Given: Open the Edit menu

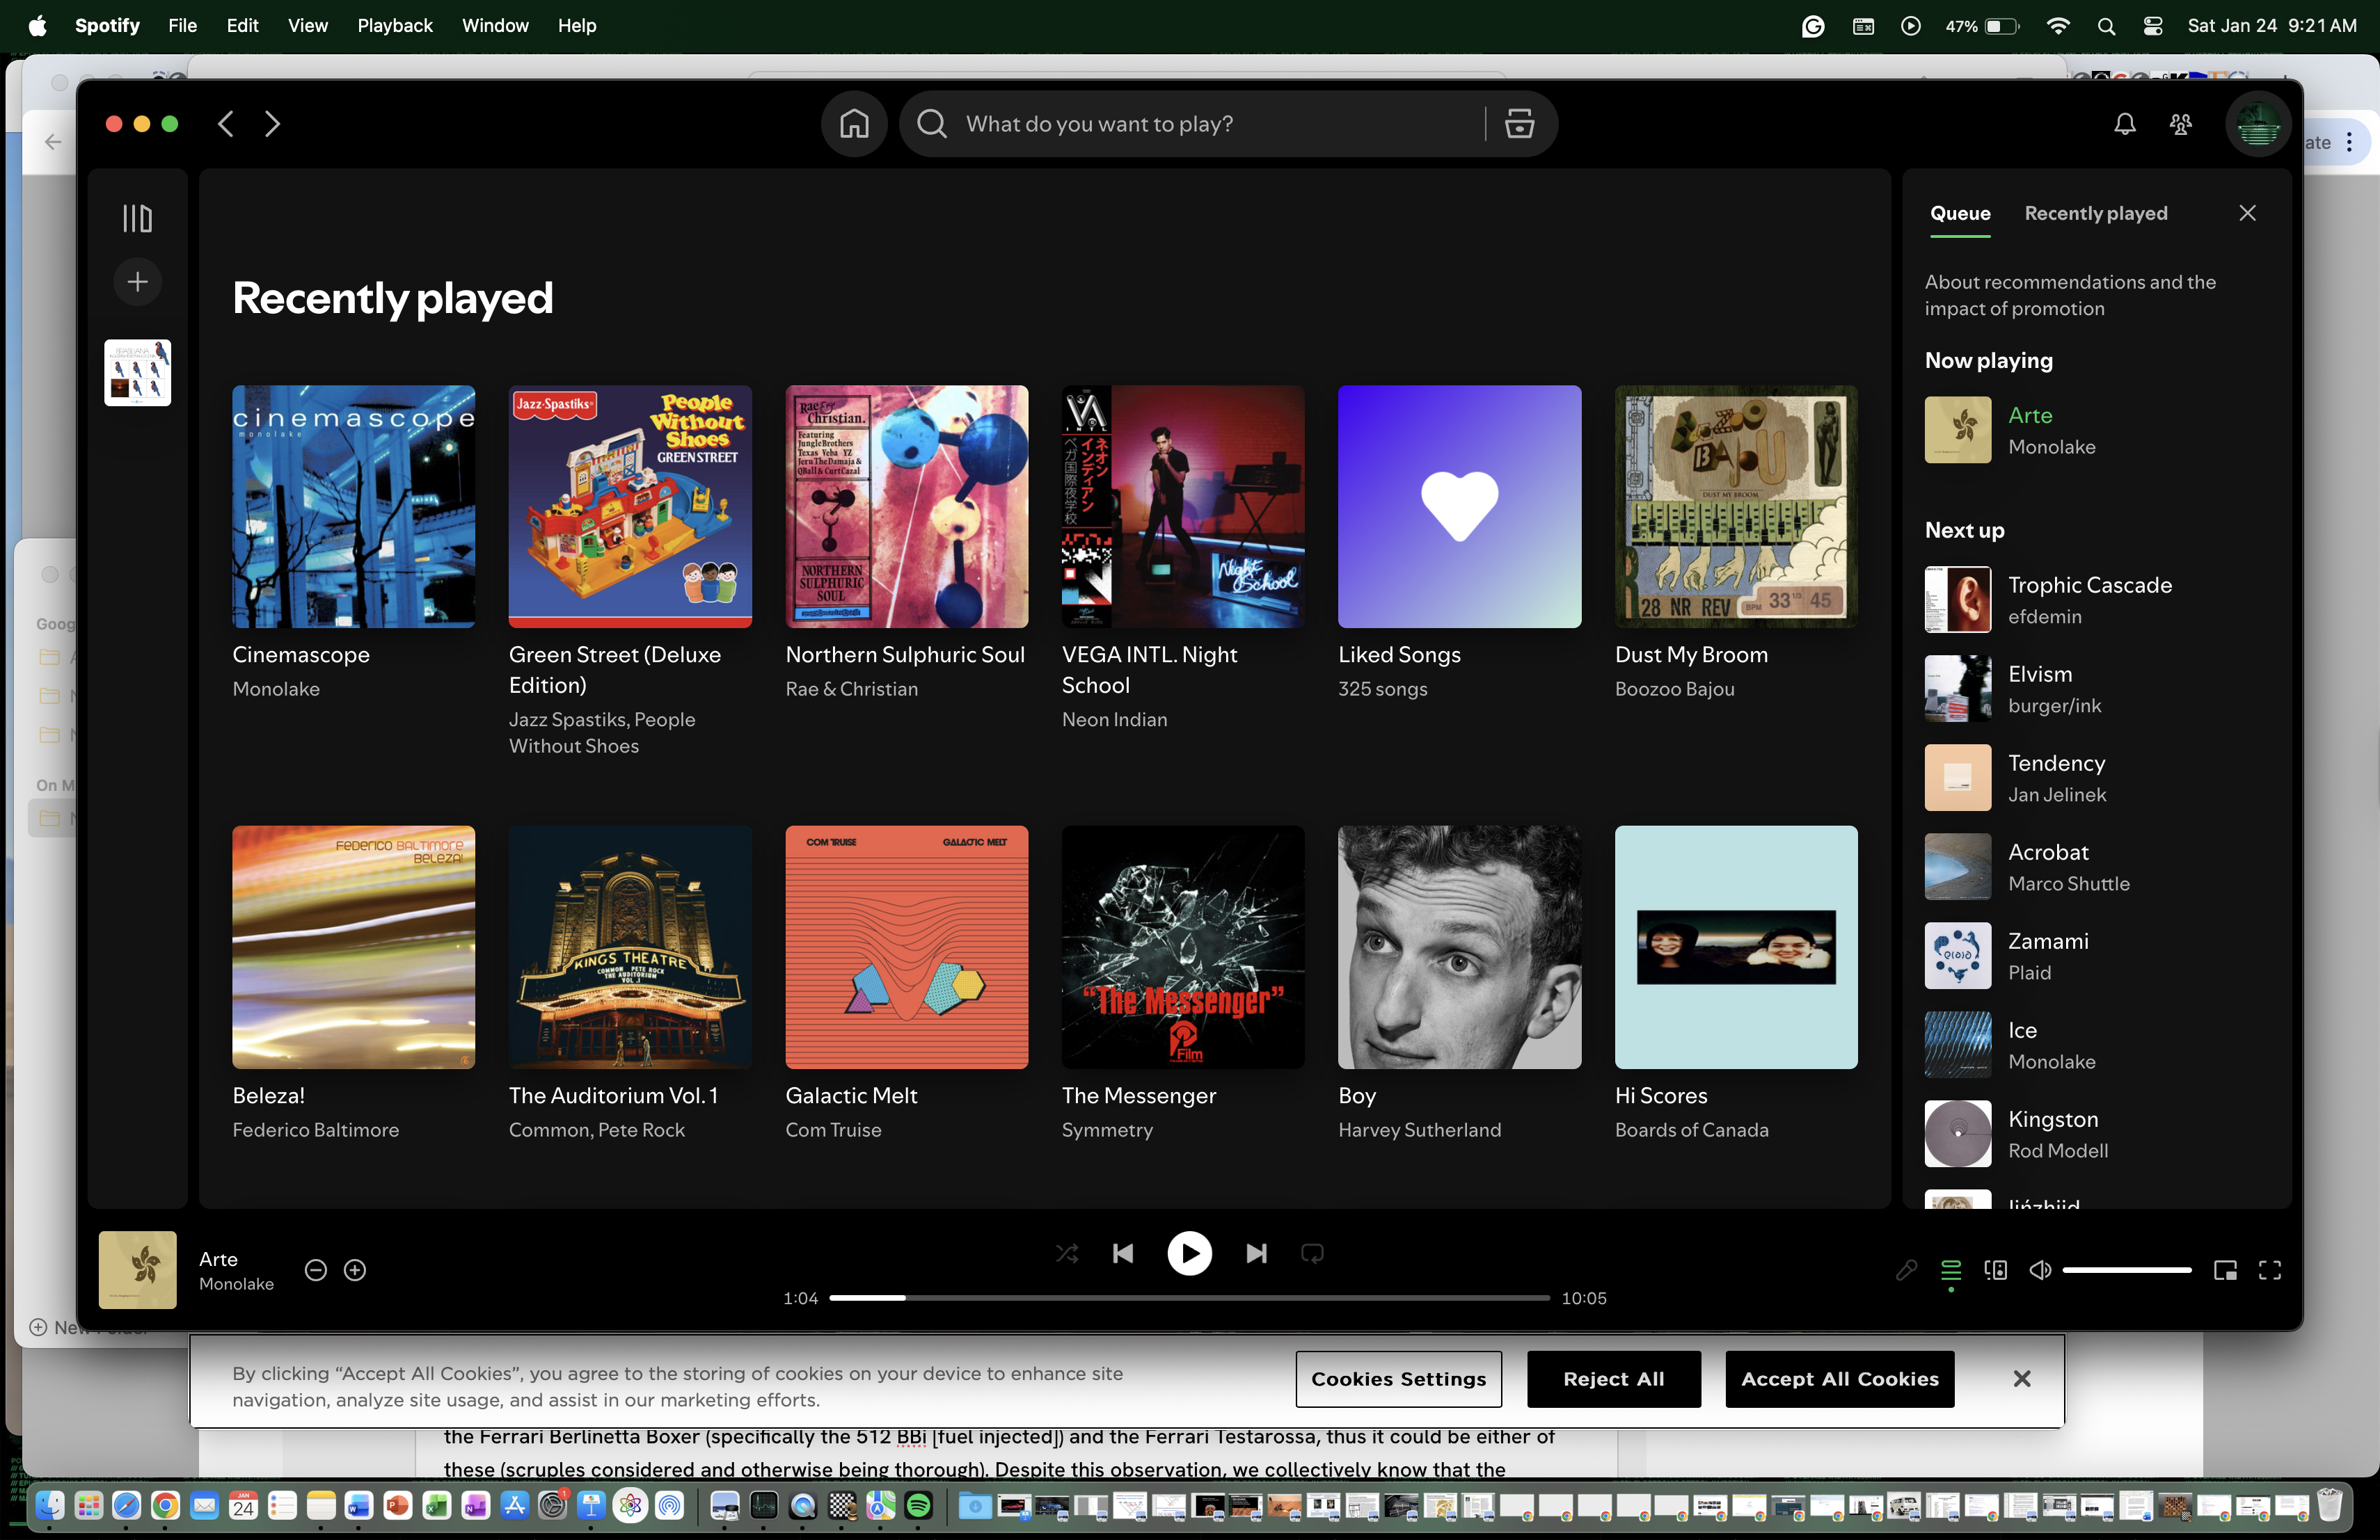Looking at the screenshot, I should click(242, 25).
